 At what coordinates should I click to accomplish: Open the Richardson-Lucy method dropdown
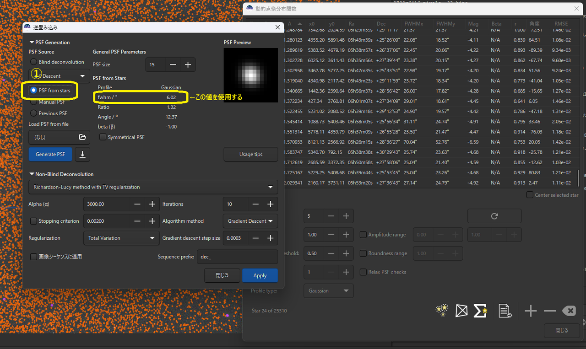pyautogui.click(x=153, y=187)
